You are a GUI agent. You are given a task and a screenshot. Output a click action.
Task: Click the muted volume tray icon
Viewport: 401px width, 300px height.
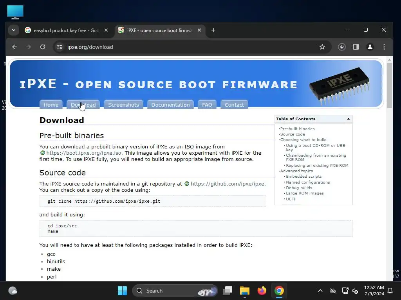coord(355,291)
